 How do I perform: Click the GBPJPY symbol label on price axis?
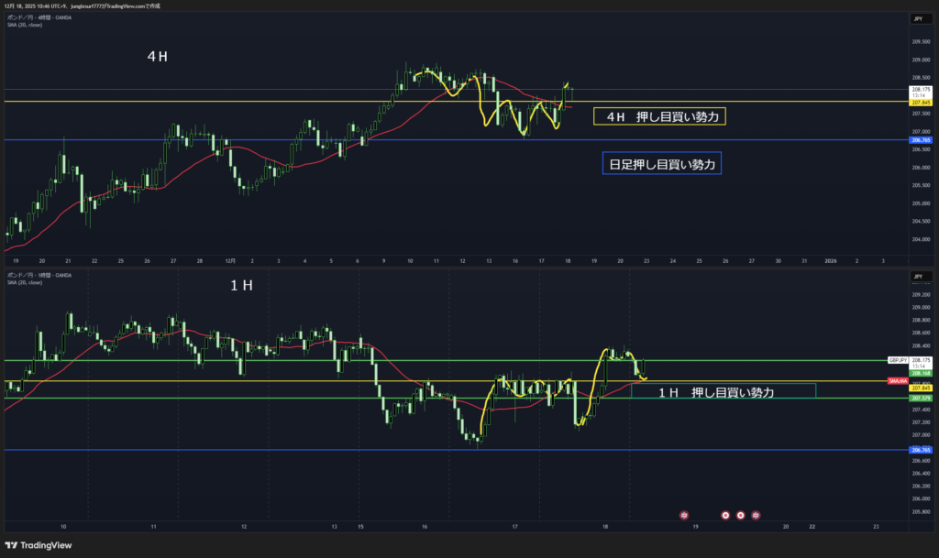click(x=898, y=360)
